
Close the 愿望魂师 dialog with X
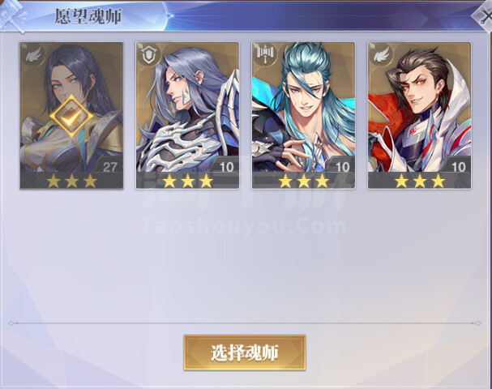pyautogui.click(x=485, y=15)
